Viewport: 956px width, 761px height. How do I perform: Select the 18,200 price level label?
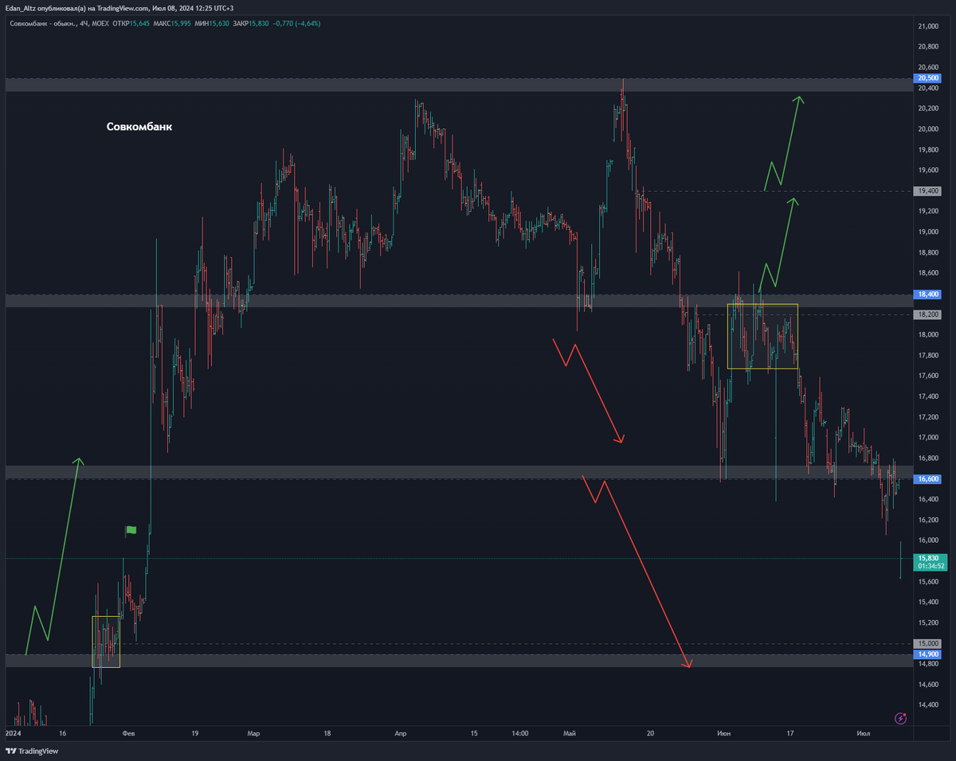click(x=929, y=314)
